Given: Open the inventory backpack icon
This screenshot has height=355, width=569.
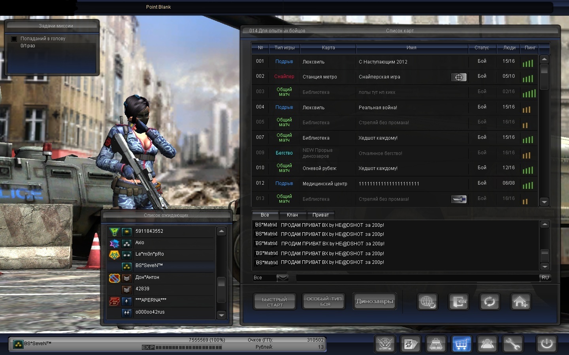Looking at the screenshot, I should click(436, 344).
